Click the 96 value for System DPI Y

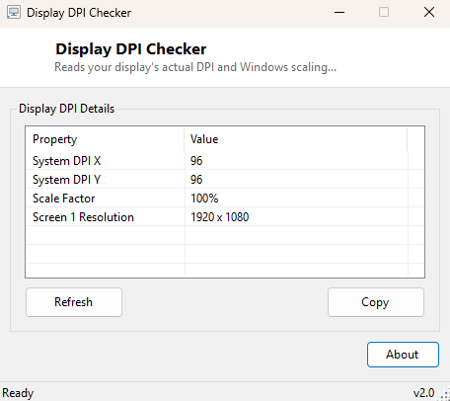coord(196,180)
